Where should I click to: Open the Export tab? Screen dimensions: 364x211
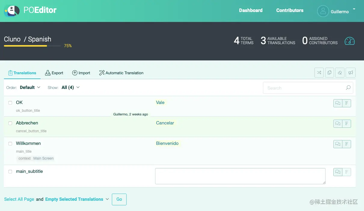click(x=54, y=73)
